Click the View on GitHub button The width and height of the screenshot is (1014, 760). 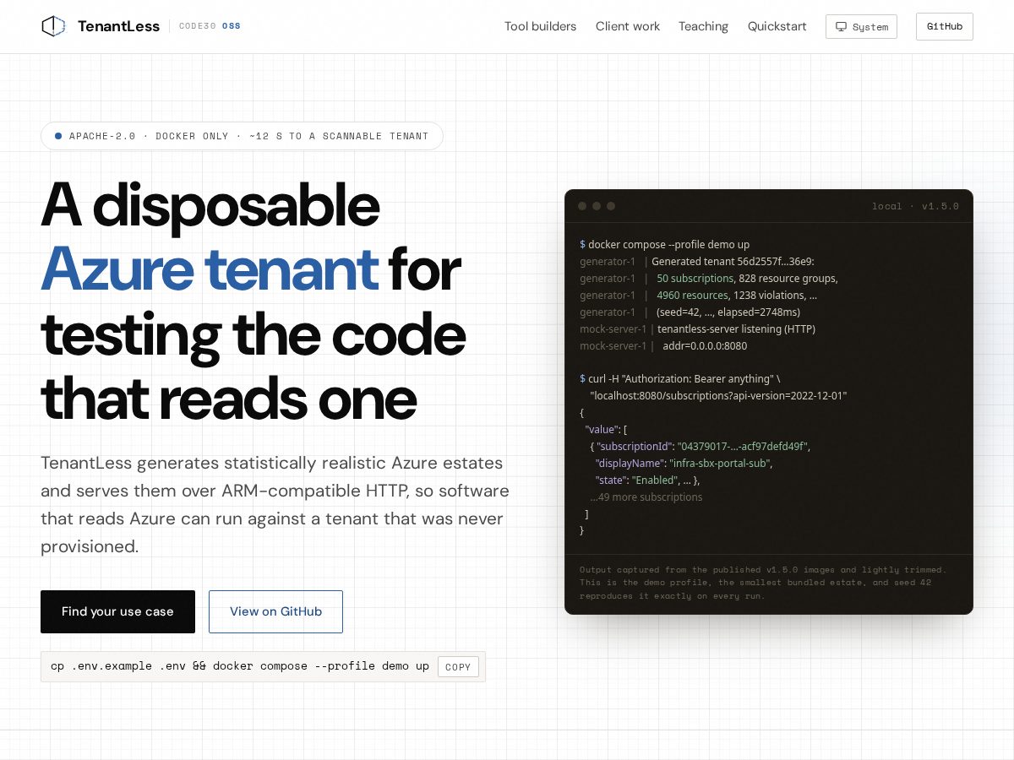(275, 611)
